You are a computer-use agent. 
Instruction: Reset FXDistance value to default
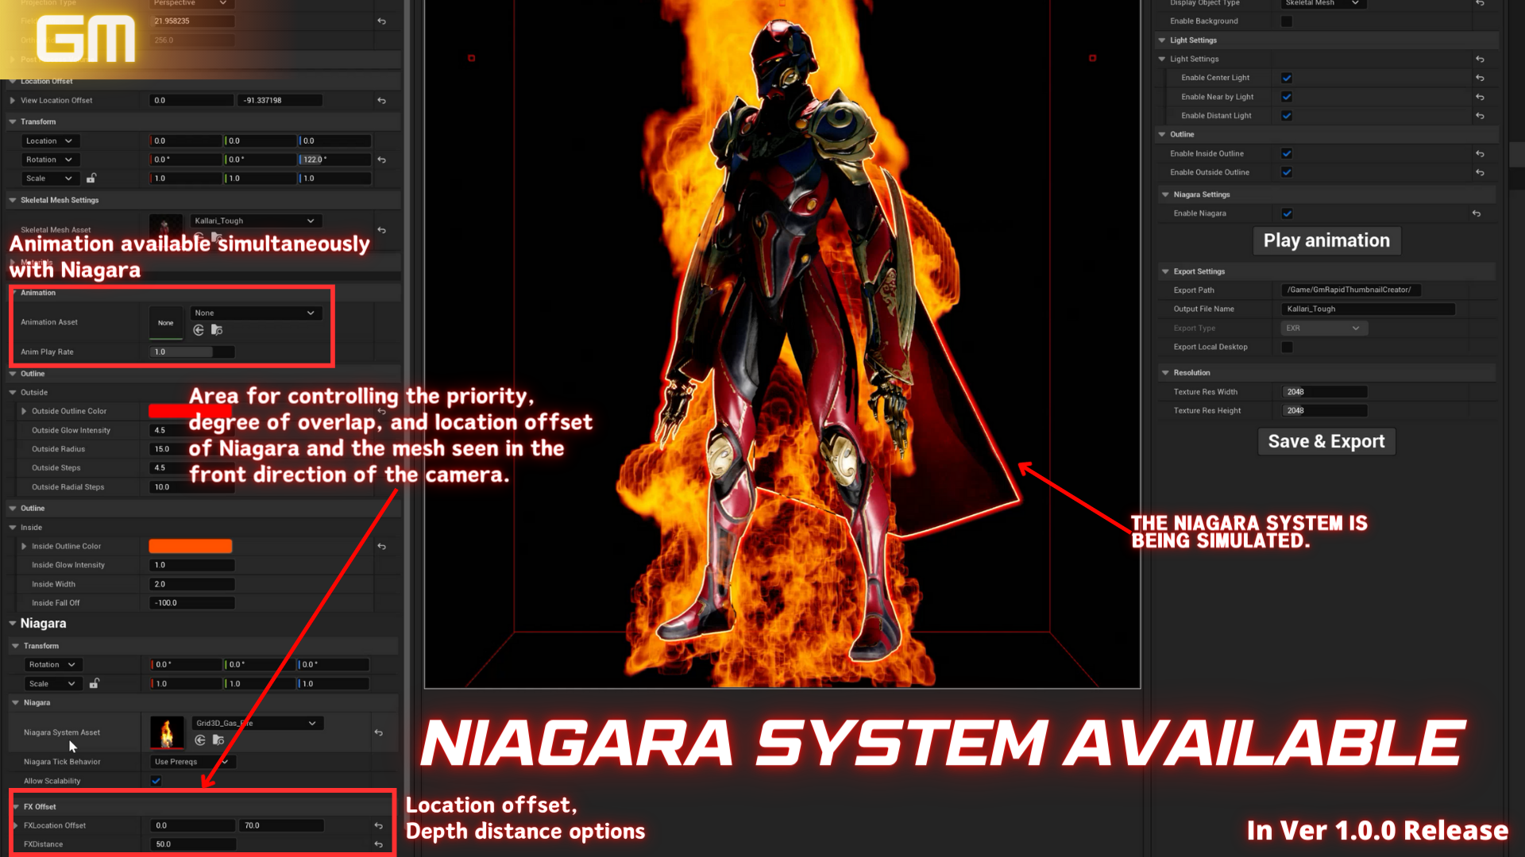click(x=379, y=844)
